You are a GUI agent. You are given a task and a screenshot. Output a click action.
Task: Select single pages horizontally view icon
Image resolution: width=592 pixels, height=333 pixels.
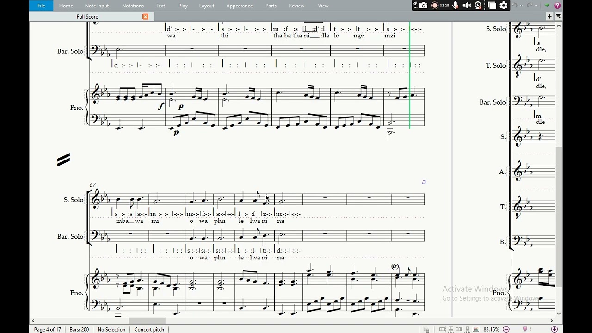pyautogui.click(x=459, y=329)
